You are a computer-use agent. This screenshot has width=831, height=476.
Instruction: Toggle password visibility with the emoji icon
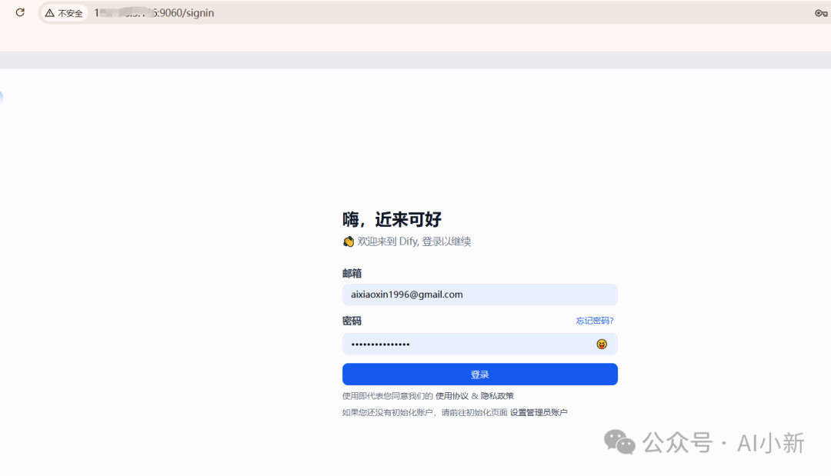pyautogui.click(x=601, y=344)
